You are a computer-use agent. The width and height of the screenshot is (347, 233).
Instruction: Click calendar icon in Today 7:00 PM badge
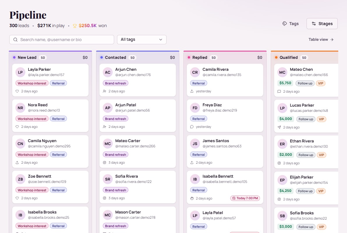click(x=234, y=198)
